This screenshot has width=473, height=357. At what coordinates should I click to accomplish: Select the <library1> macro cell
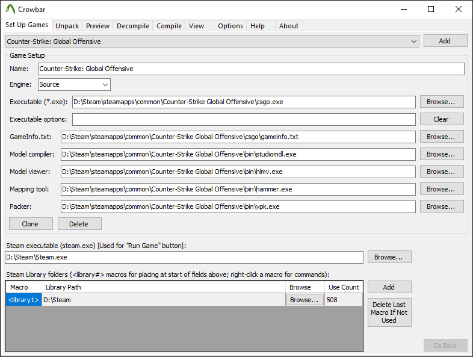(23, 300)
